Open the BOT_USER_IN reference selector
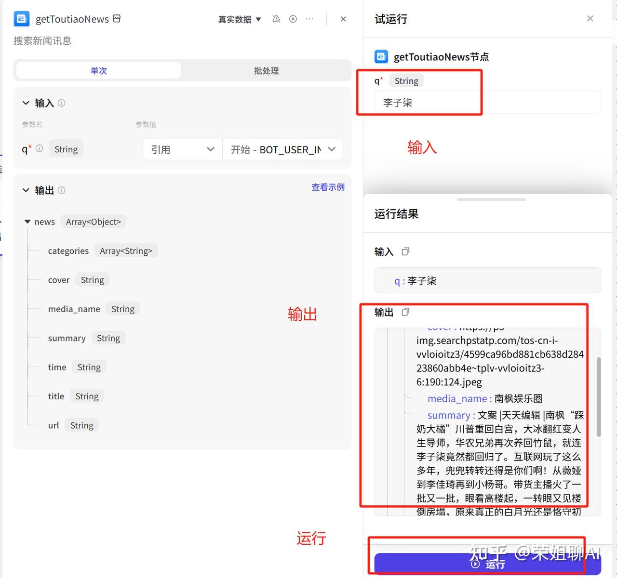 pyautogui.click(x=282, y=149)
